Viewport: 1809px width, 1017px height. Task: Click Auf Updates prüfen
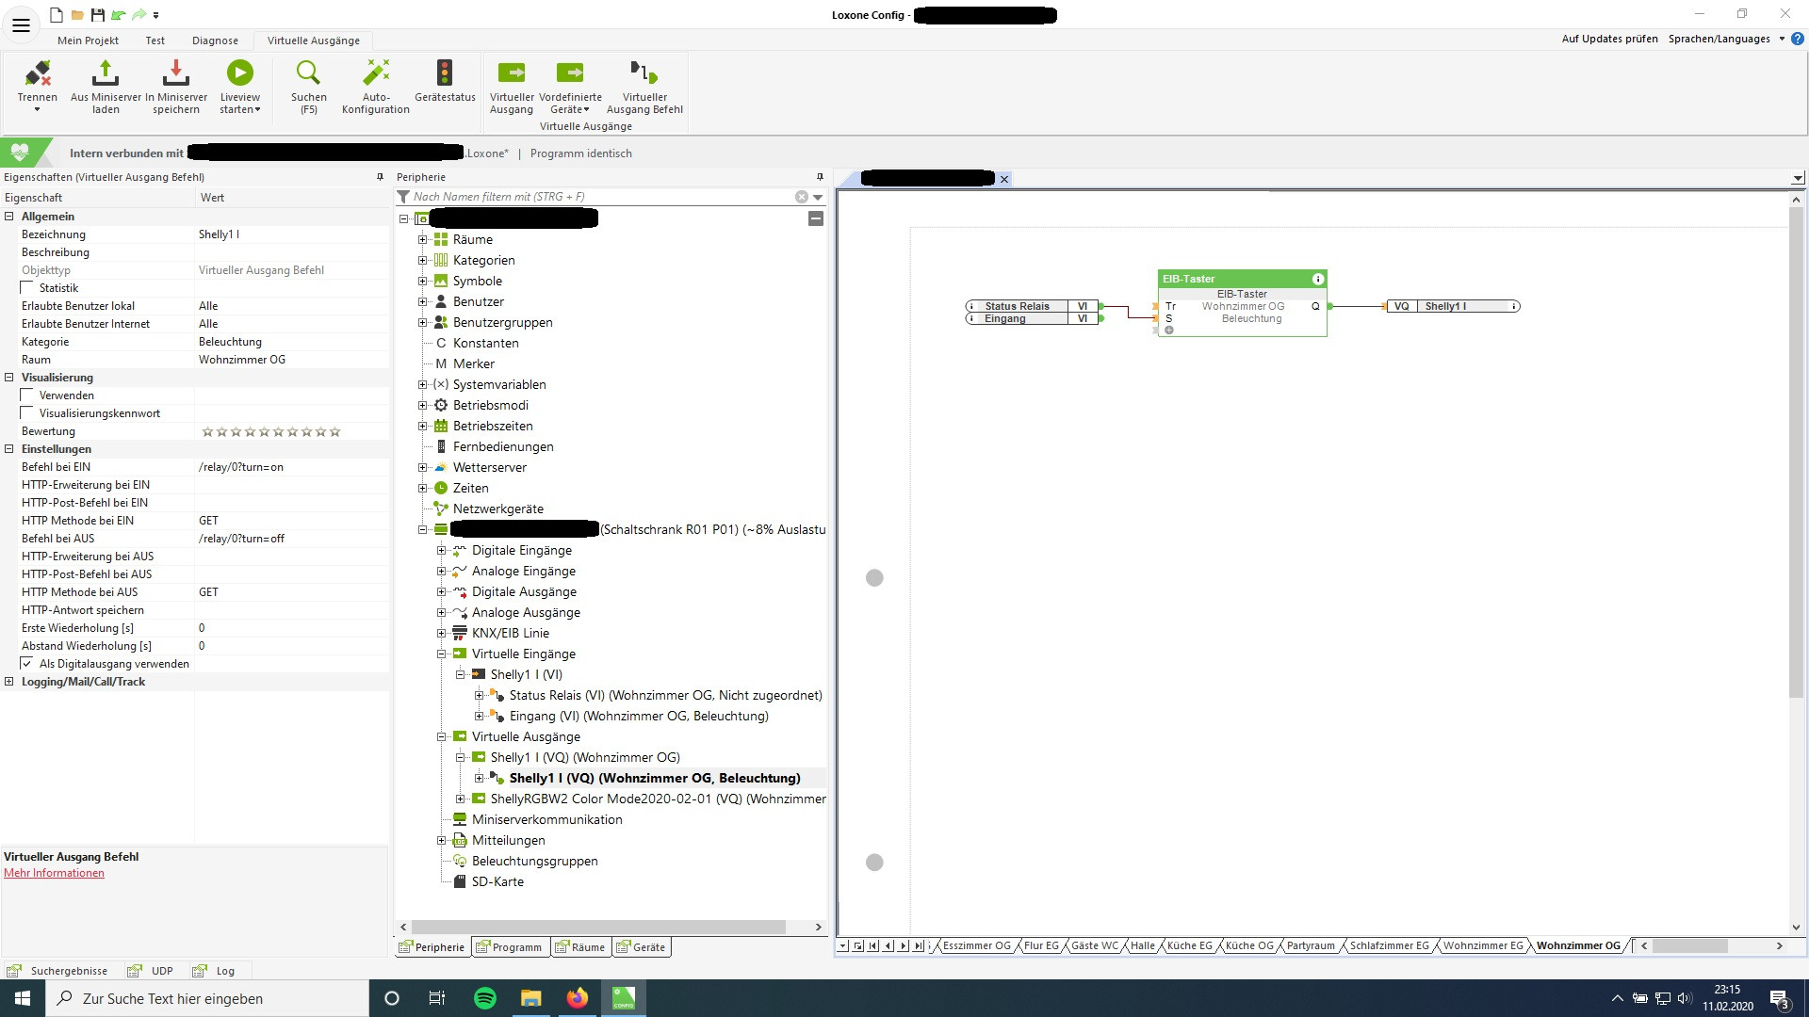(1609, 39)
